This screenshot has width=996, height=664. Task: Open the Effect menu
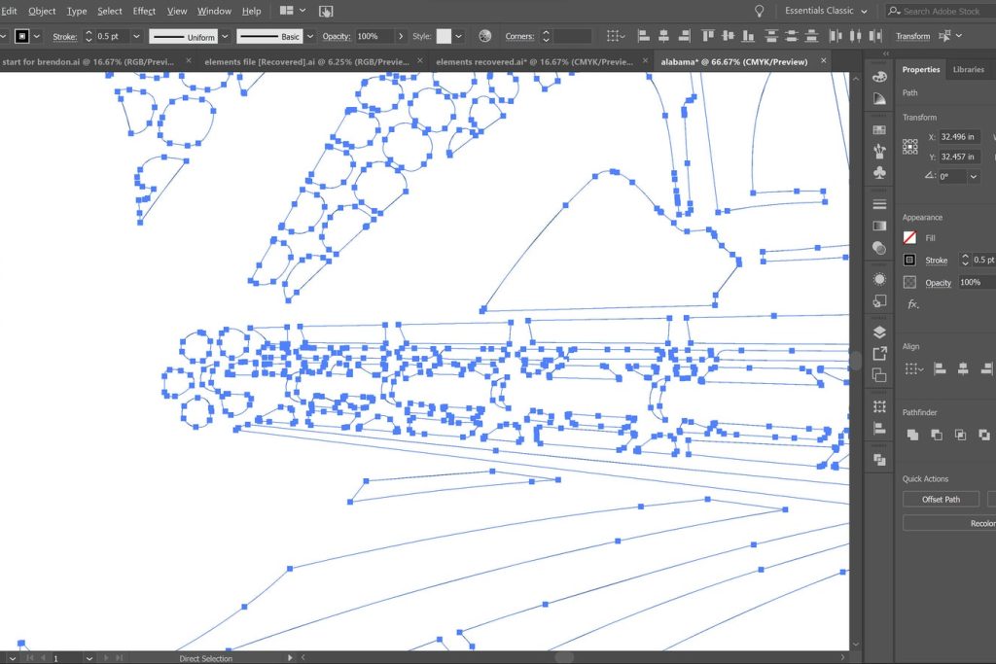(144, 11)
